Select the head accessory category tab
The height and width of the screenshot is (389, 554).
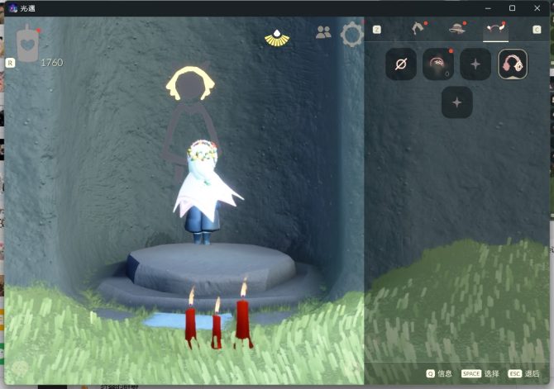(495, 29)
